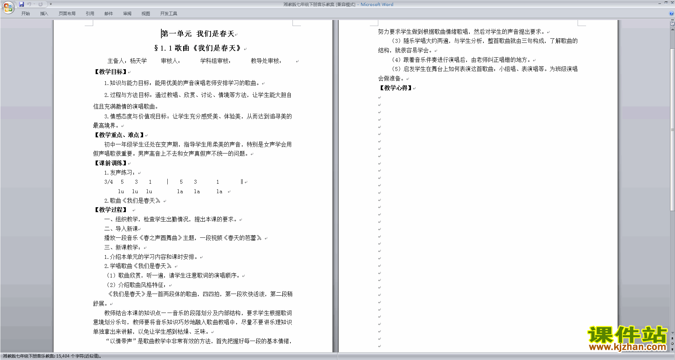Click the line 1.发声练习：
The image size is (675, 360).
click(x=120, y=172)
